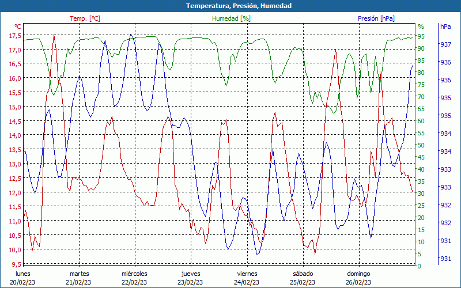Click the green "15" humidity axis value
Image resolution: width=461 pixels, height=288 pixels.
point(421,230)
